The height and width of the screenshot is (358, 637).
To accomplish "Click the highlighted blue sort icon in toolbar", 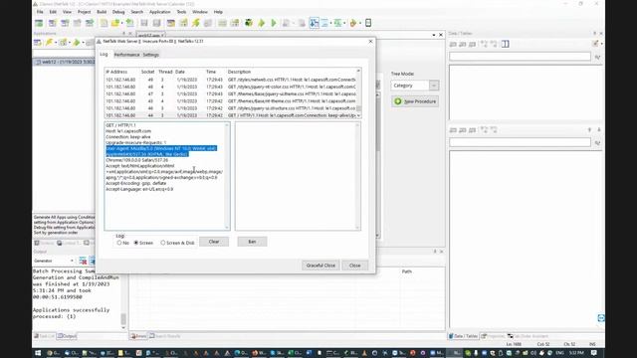I will [x=315, y=23].
